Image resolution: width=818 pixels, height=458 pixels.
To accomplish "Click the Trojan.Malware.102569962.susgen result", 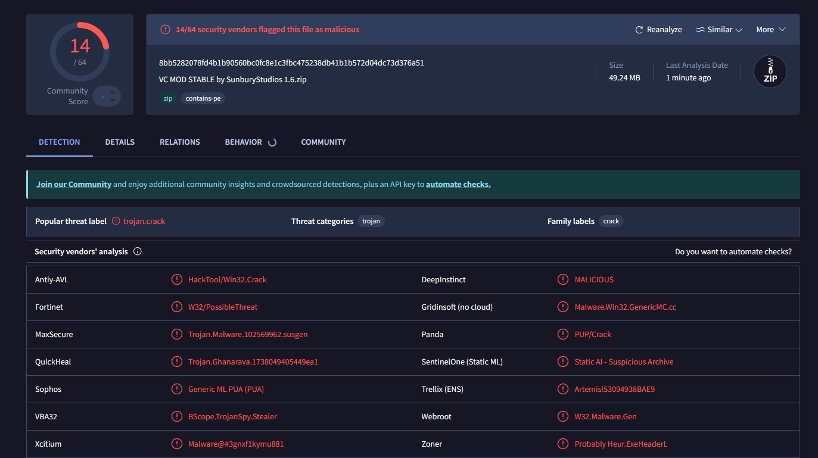I will tap(248, 334).
